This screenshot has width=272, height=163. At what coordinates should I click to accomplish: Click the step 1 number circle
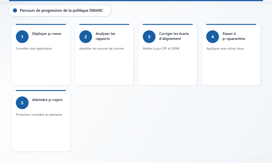tap(22, 37)
